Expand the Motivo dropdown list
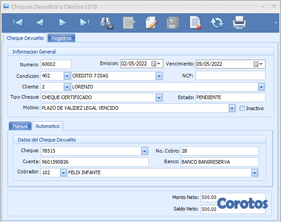The width and height of the screenshot is (281, 222). tap(232, 108)
